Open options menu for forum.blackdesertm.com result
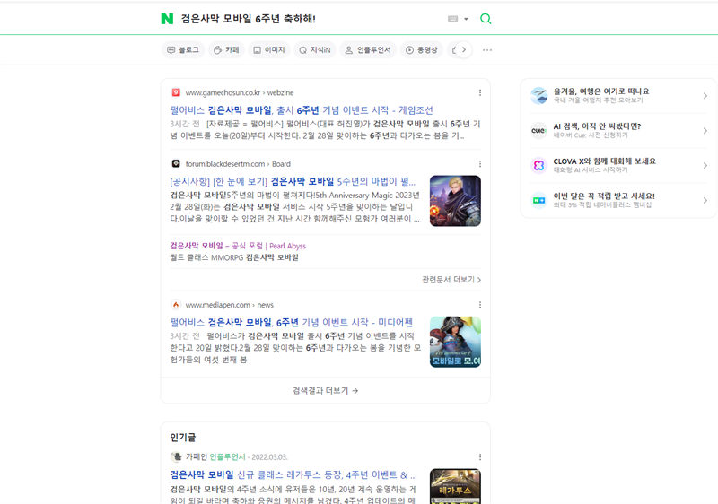The height and width of the screenshot is (504, 718). [x=480, y=164]
